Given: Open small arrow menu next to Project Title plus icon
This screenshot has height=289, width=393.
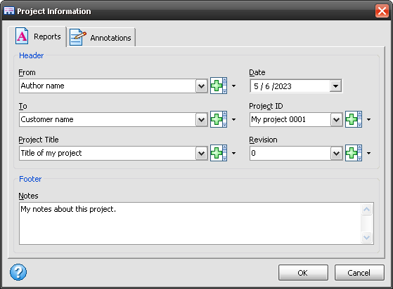Looking at the screenshot, I should 233,153.
